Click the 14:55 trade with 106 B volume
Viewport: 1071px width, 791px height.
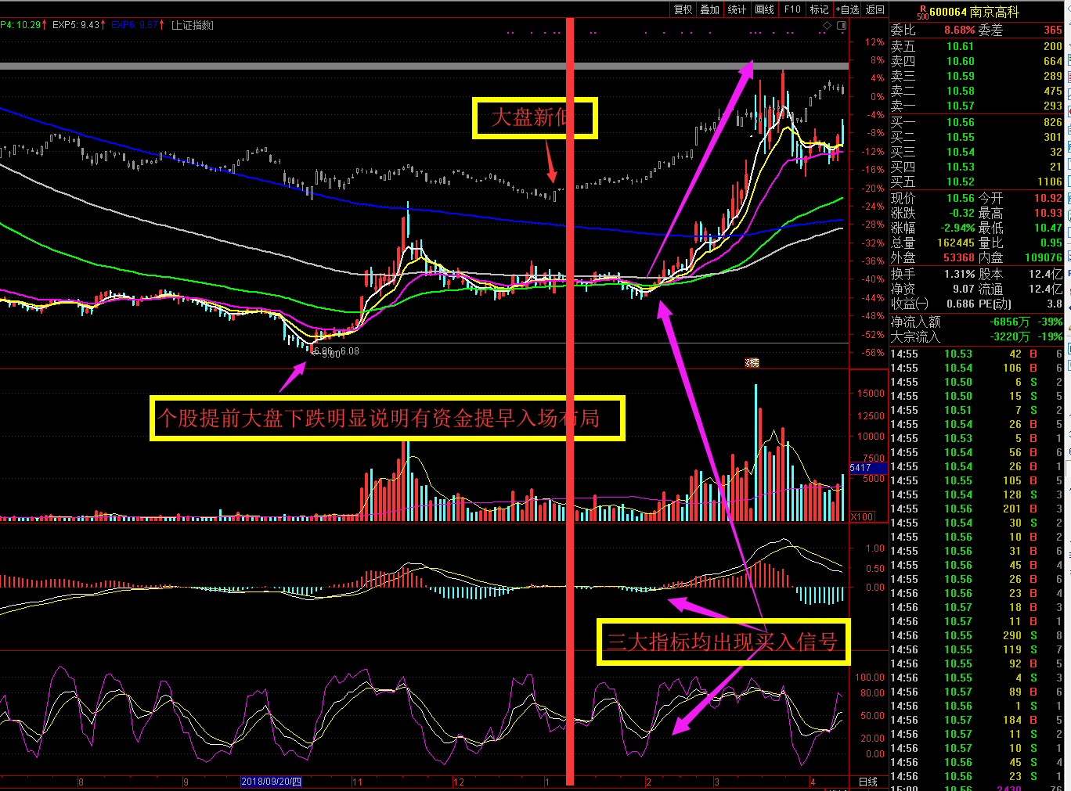tap(976, 368)
